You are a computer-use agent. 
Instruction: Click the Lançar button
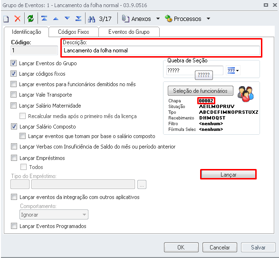pyautogui.click(x=228, y=174)
